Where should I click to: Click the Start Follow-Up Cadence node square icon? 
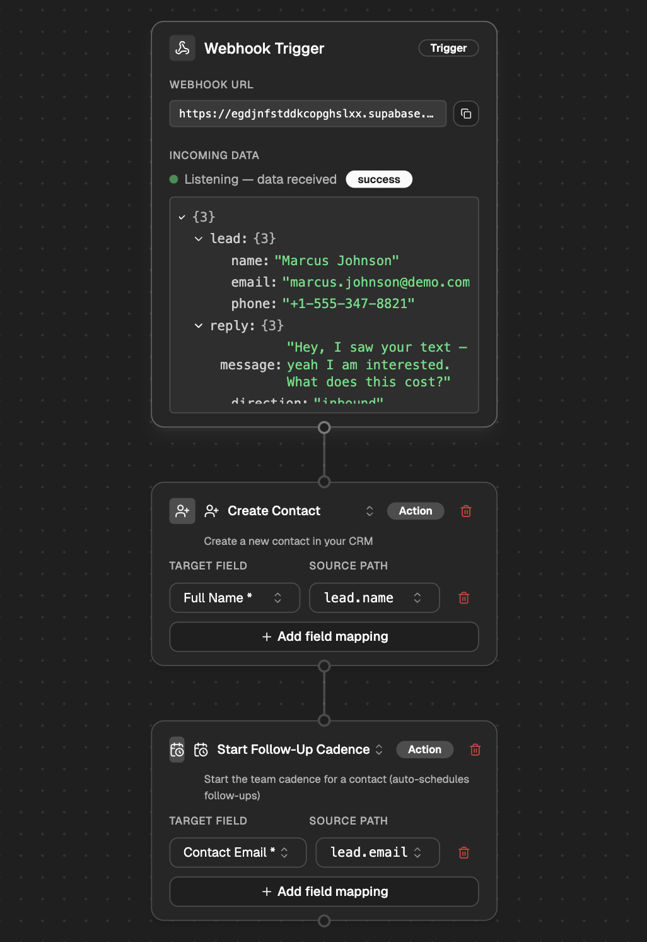tap(177, 749)
